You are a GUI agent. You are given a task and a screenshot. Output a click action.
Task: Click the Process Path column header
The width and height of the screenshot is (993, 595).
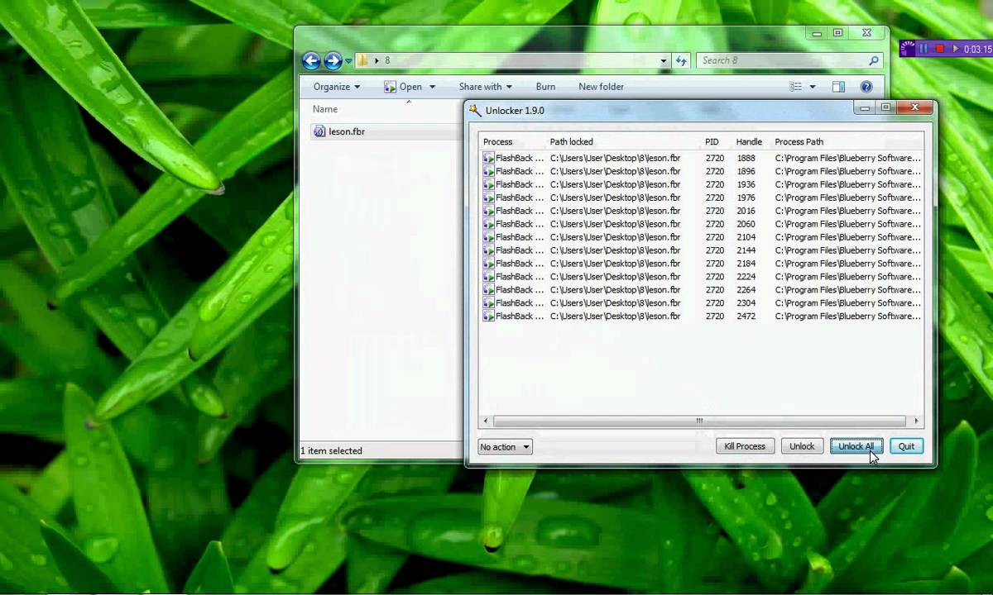click(799, 141)
